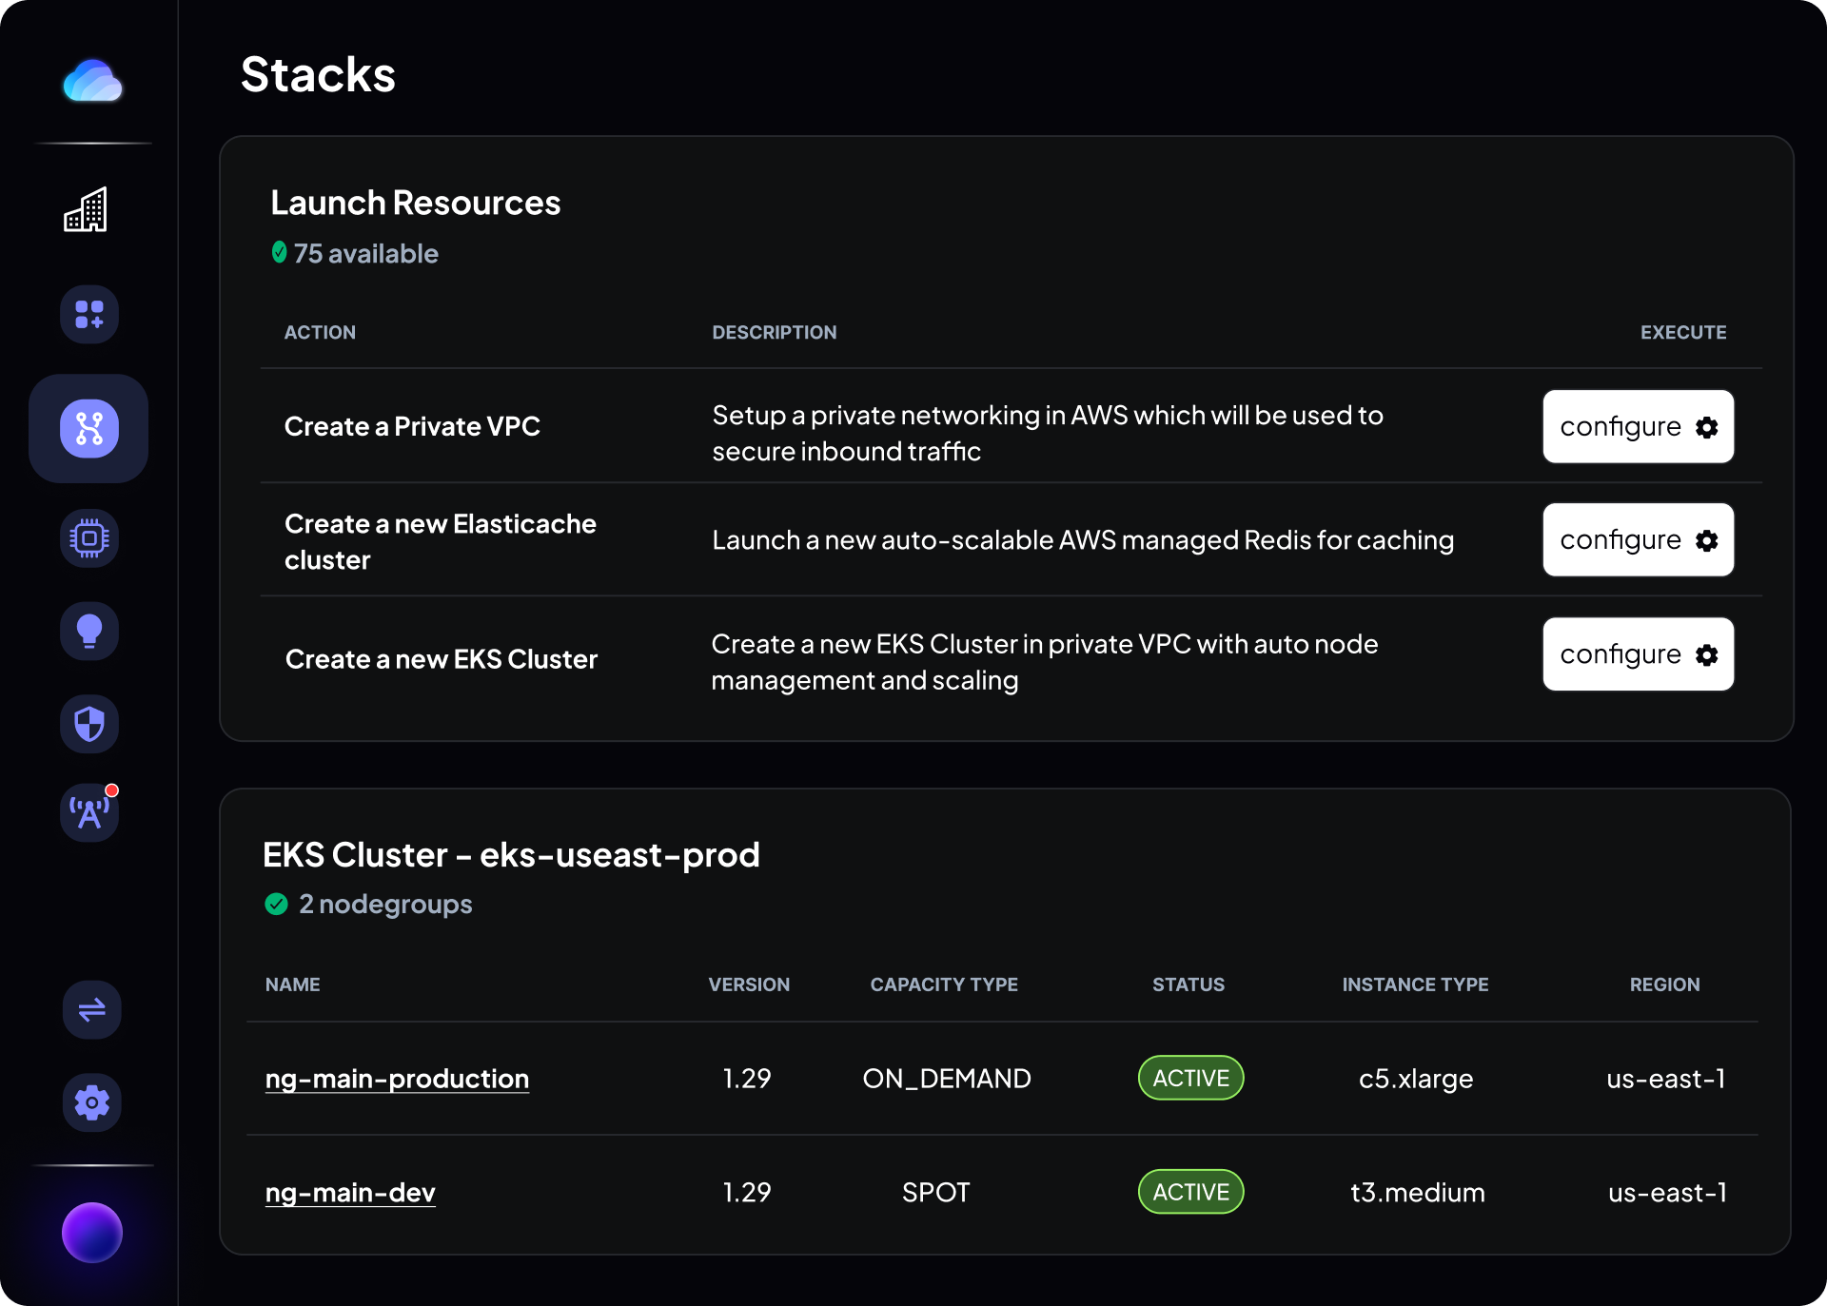Click the ACTIVE status badge for ng-main-production
This screenshot has width=1827, height=1306.
(x=1190, y=1078)
